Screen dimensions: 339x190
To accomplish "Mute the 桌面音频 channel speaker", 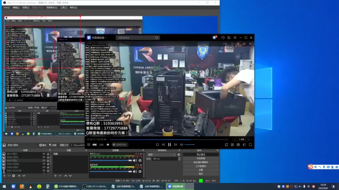I will (x=135, y=171).
